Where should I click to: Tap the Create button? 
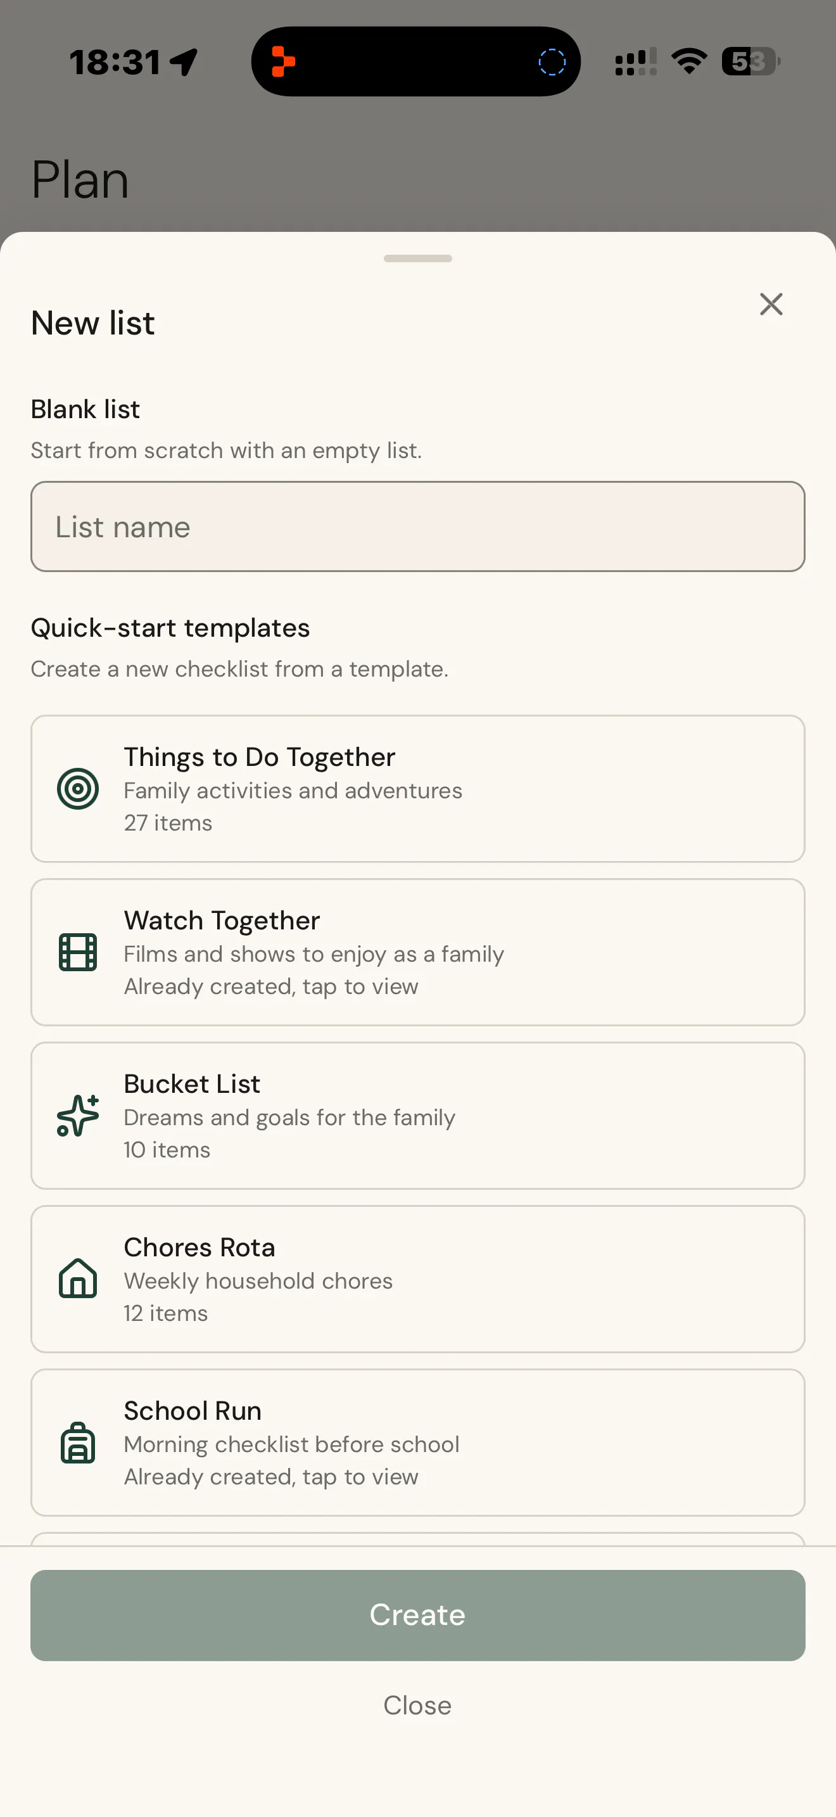coord(418,1614)
